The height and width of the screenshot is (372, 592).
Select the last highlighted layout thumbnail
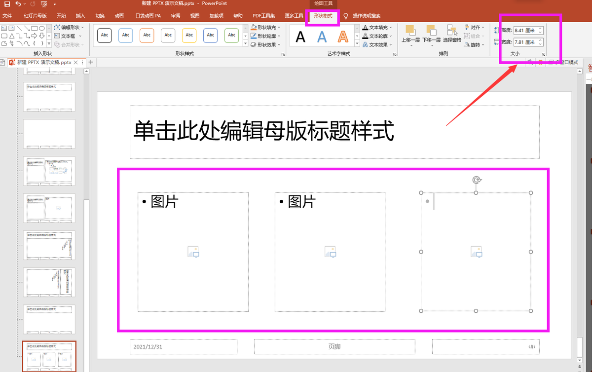[x=50, y=356]
